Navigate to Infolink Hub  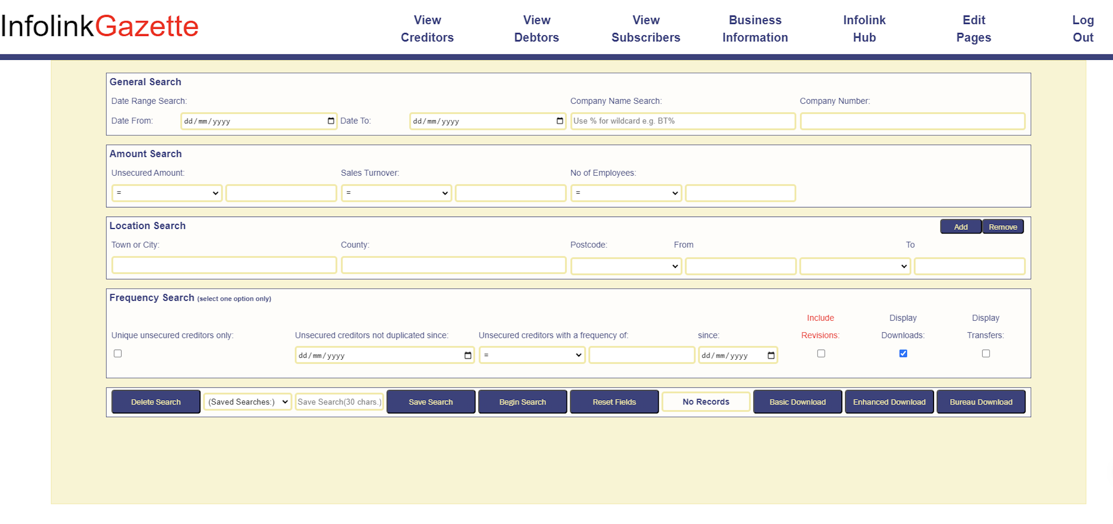tap(864, 28)
